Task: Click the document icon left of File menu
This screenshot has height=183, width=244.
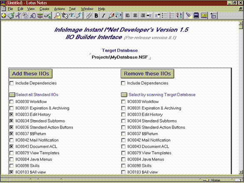Action: point(4,9)
